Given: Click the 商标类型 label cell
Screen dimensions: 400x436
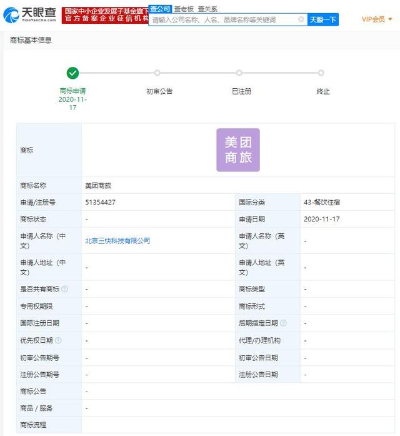Looking at the screenshot, I should point(267,289).
